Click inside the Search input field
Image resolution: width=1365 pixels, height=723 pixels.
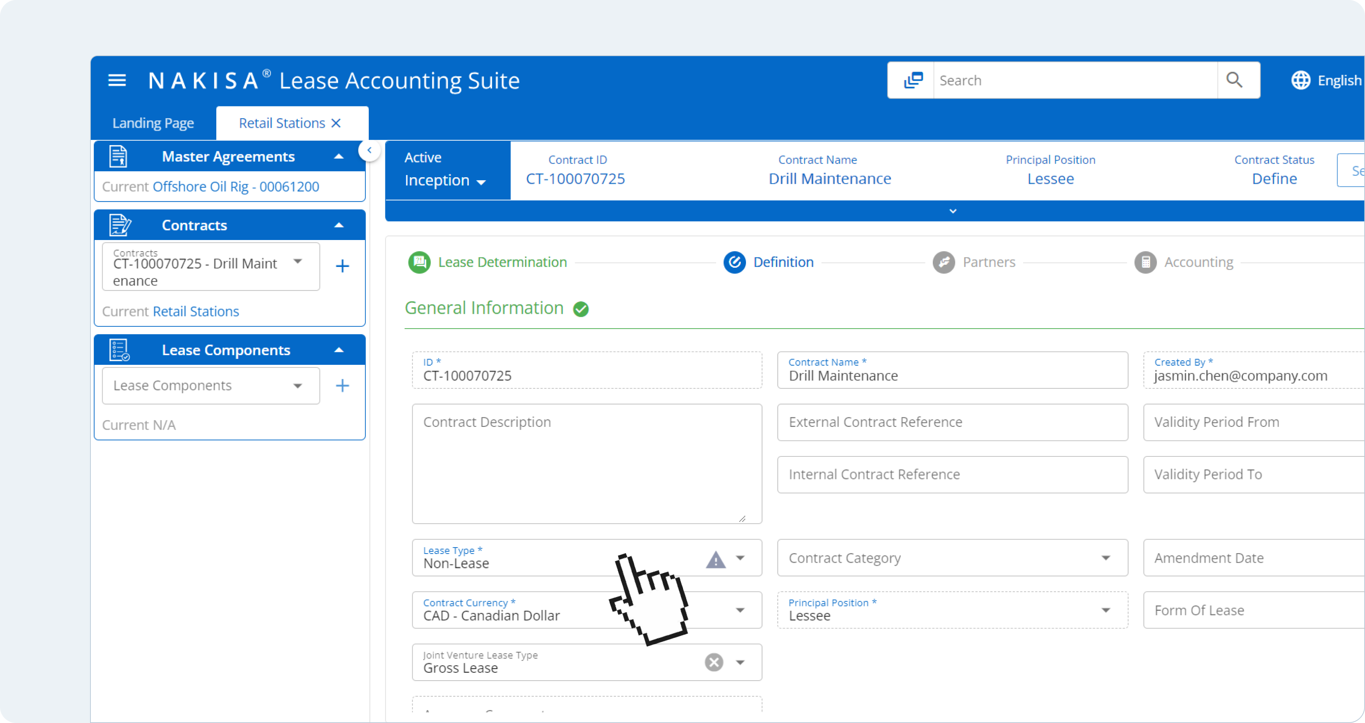click(1075, 80)
